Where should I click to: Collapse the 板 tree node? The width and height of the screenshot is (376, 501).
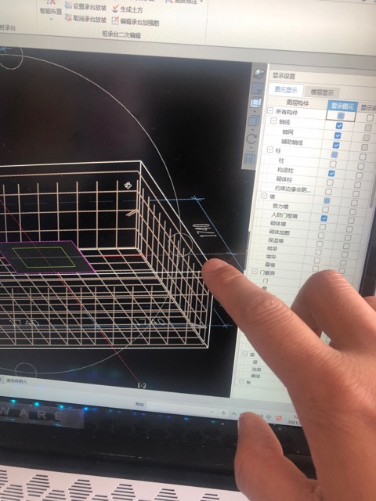click(x=241, y=381)
